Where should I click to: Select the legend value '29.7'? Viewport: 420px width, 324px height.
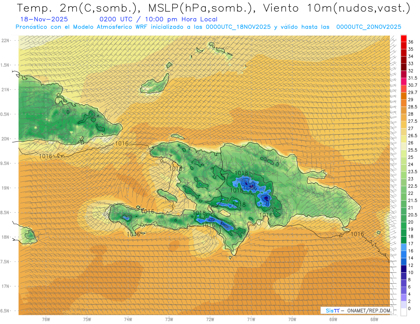tap(412, 92)
